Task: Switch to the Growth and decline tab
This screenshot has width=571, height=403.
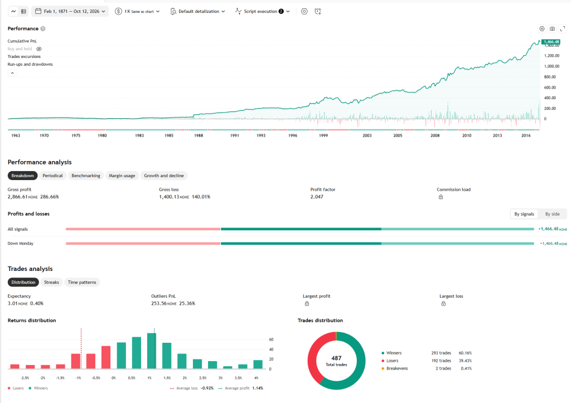Action: point(164,176)
